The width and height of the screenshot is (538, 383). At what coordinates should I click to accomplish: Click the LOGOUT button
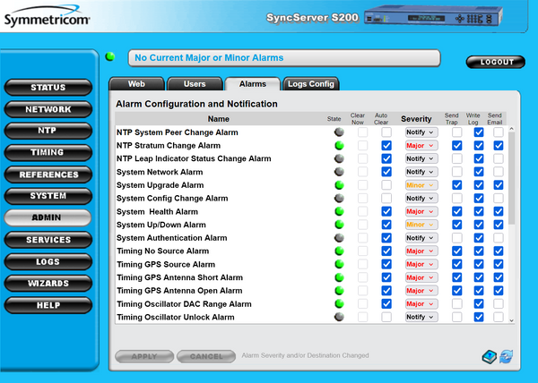[497, 62]
